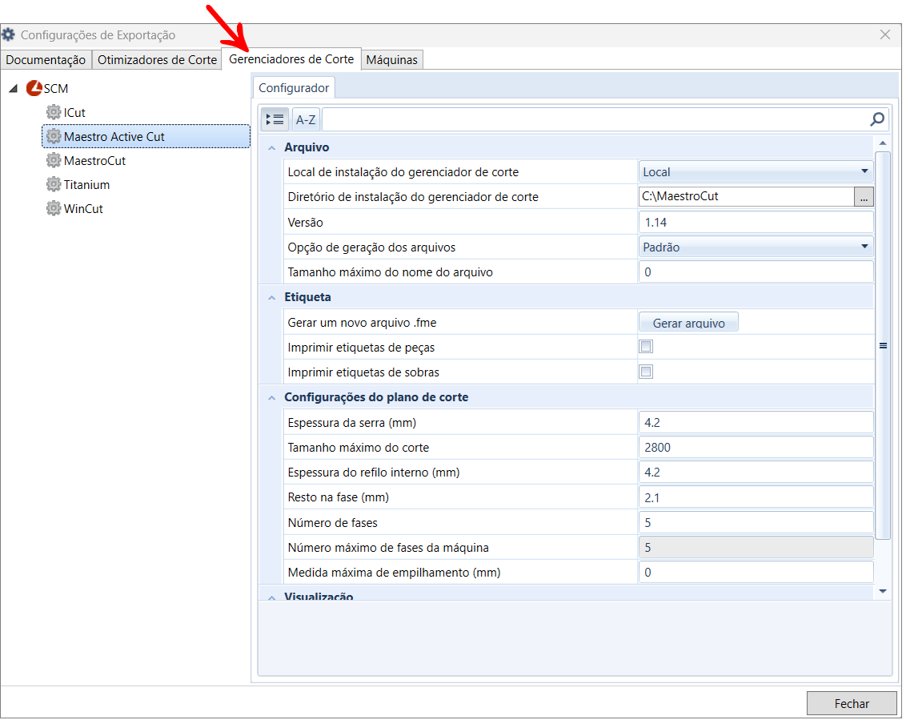Click the Tamanho máximo do corte field

click(756, 448)
